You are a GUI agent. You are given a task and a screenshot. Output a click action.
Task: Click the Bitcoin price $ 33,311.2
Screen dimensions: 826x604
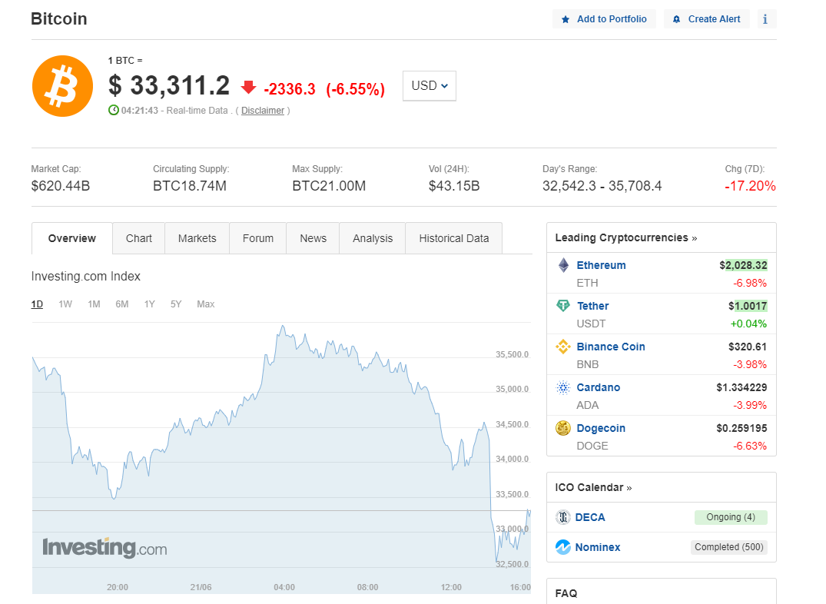169,86
